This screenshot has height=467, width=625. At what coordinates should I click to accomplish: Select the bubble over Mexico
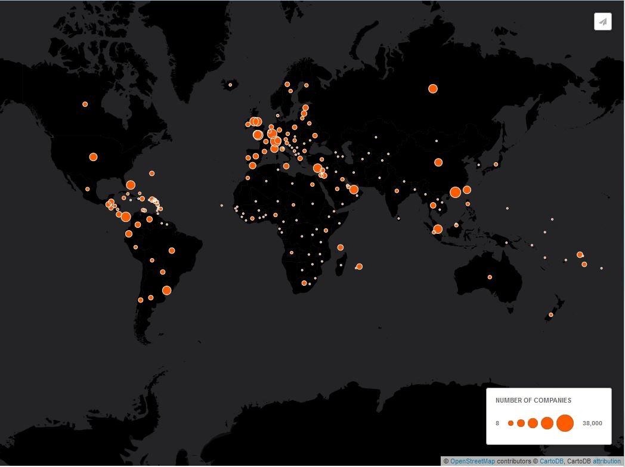pos(87,189)
